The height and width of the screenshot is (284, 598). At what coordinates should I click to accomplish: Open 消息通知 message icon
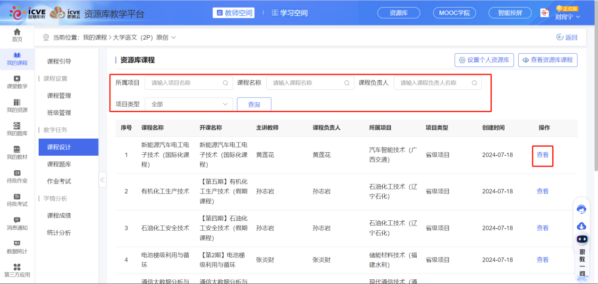[17, 220]
